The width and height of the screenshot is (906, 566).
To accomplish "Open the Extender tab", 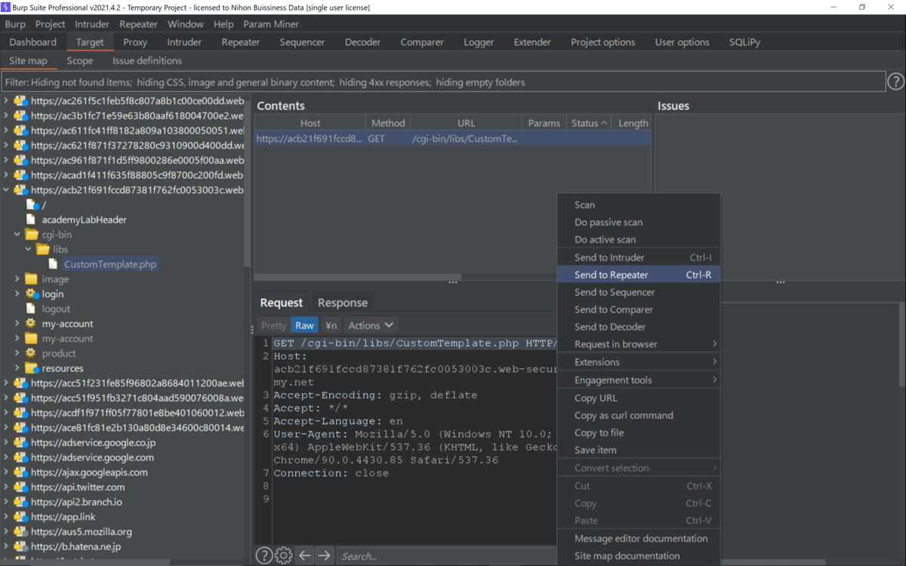I will [x=532, y=42].
